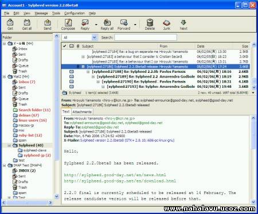
Task: Mark message as Junk
Action: (166, 25)
